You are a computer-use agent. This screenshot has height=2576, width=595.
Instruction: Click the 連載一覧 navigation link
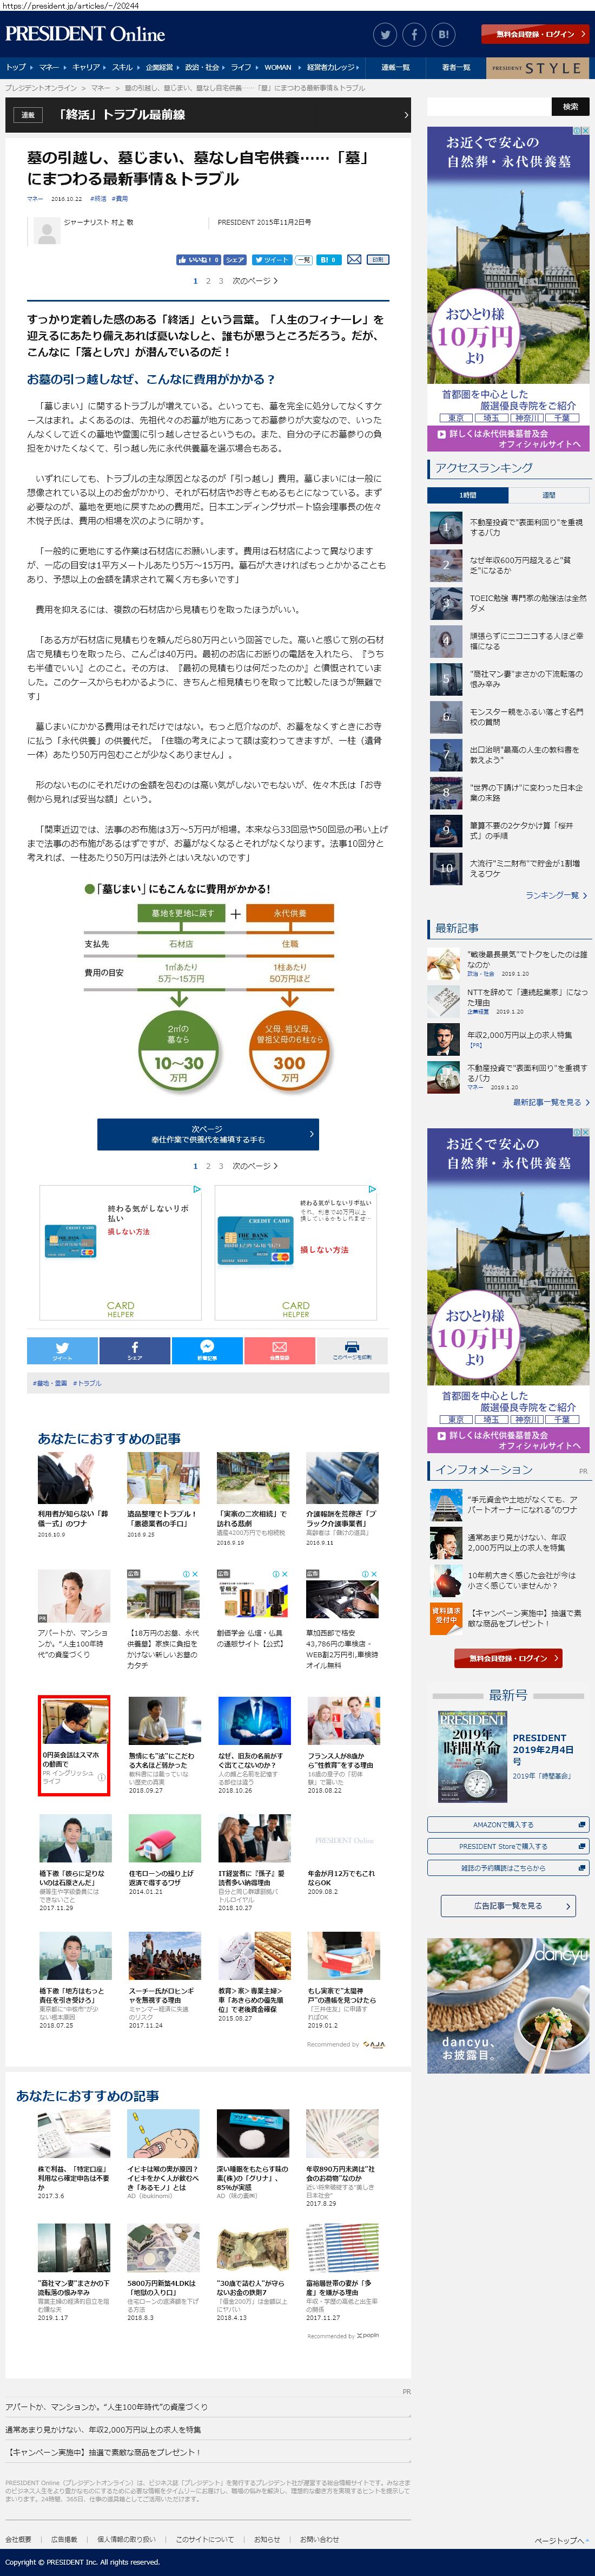click(x=395, y=67)
